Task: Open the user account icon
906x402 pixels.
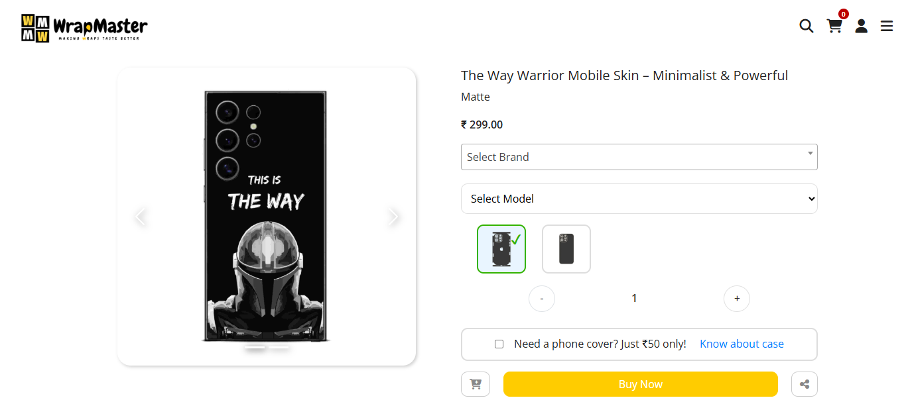Action: click(861, 26)
